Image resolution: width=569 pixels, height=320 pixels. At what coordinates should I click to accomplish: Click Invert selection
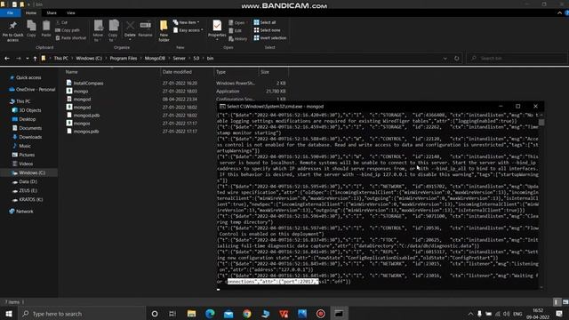[270, 37]
